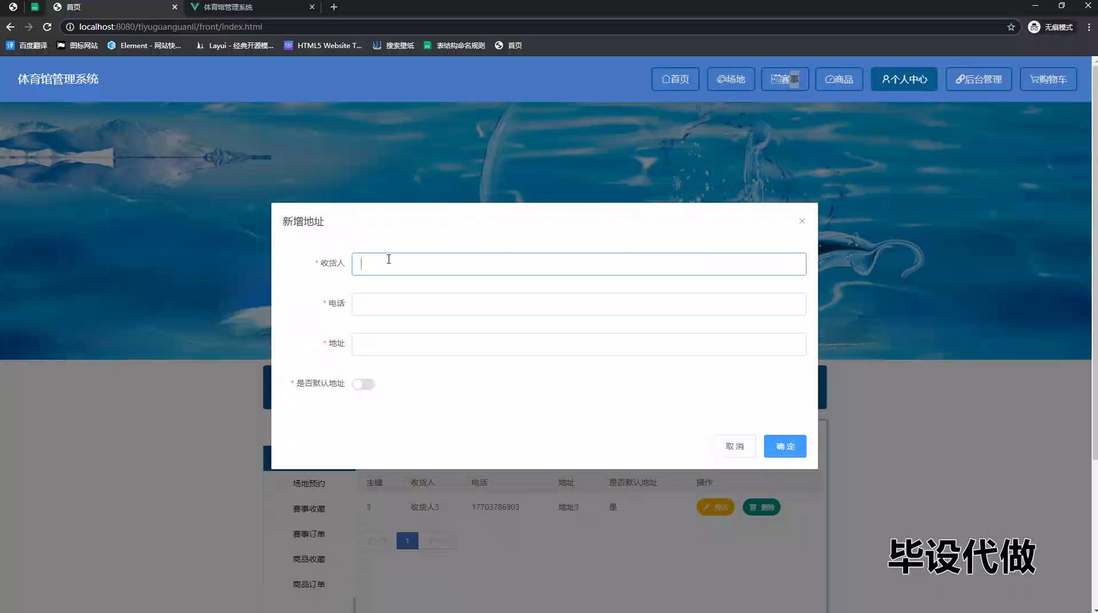1098x613 pixels.
Task: Reload the page with refresh icon
Action: pyautogui.click(x=47, y=27)
